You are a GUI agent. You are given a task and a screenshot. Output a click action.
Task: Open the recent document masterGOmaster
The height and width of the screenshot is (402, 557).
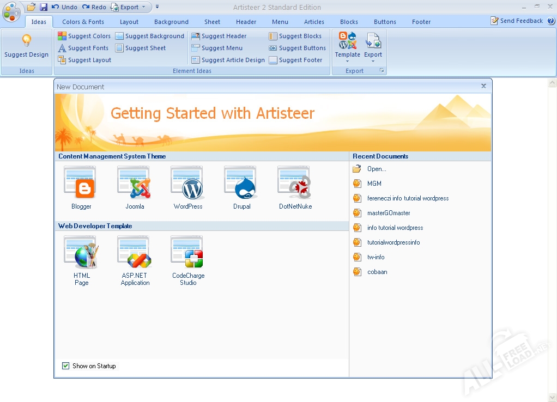coord(388,213)
